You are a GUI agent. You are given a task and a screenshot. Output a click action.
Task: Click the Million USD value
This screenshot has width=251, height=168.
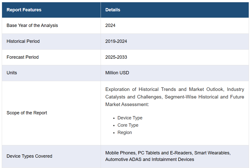point(117,73)
